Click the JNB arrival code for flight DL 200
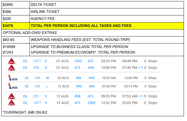The height and width of the screenshot is (121, 187). tap(91, 68)
